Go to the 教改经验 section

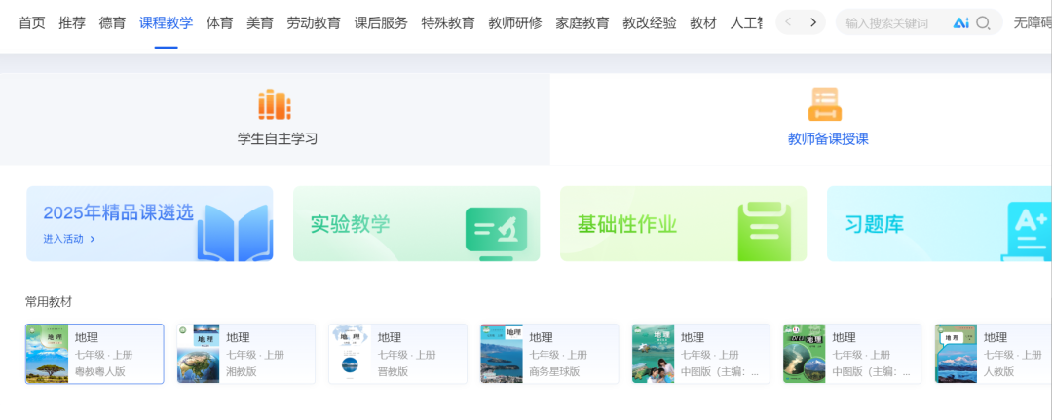(649, 22)
